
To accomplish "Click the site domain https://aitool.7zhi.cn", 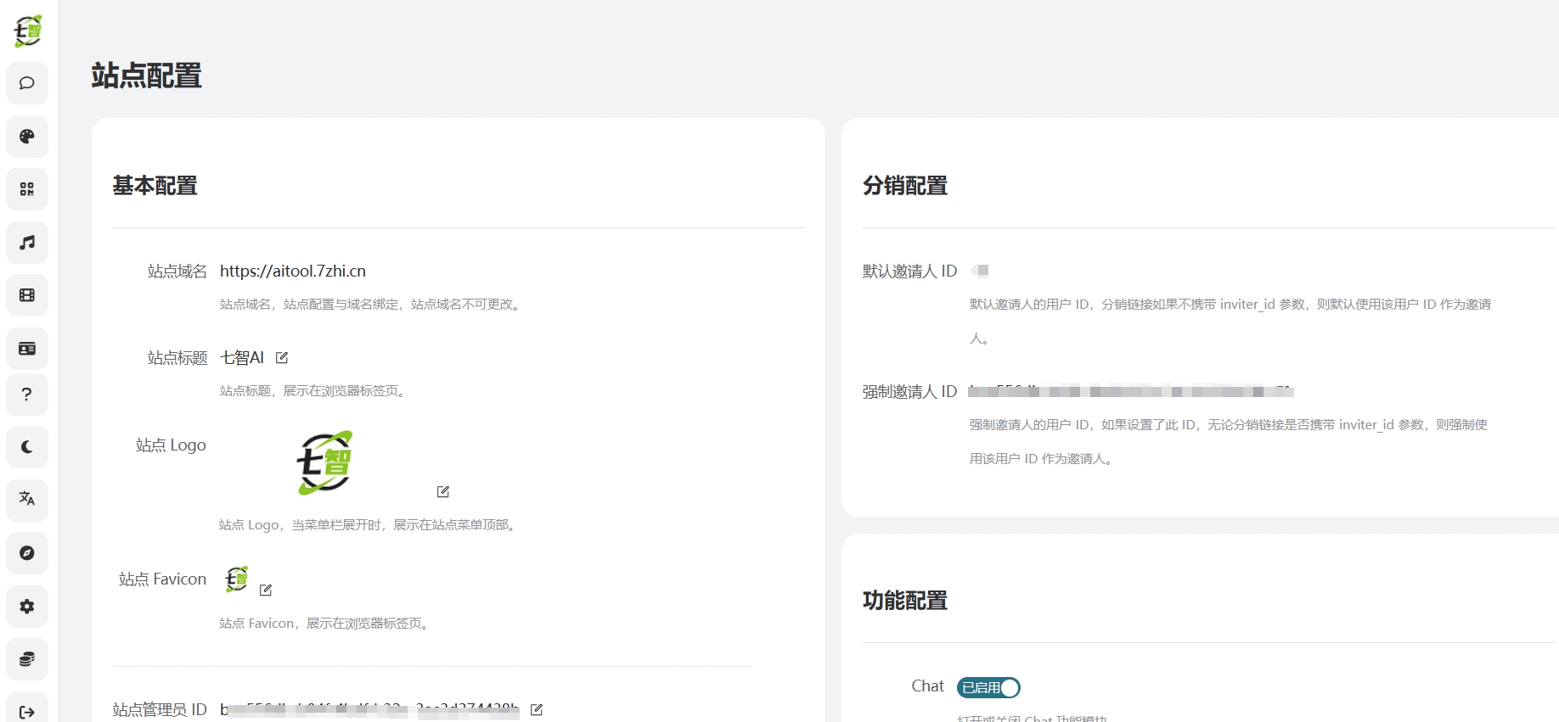I will pos(293,271).
